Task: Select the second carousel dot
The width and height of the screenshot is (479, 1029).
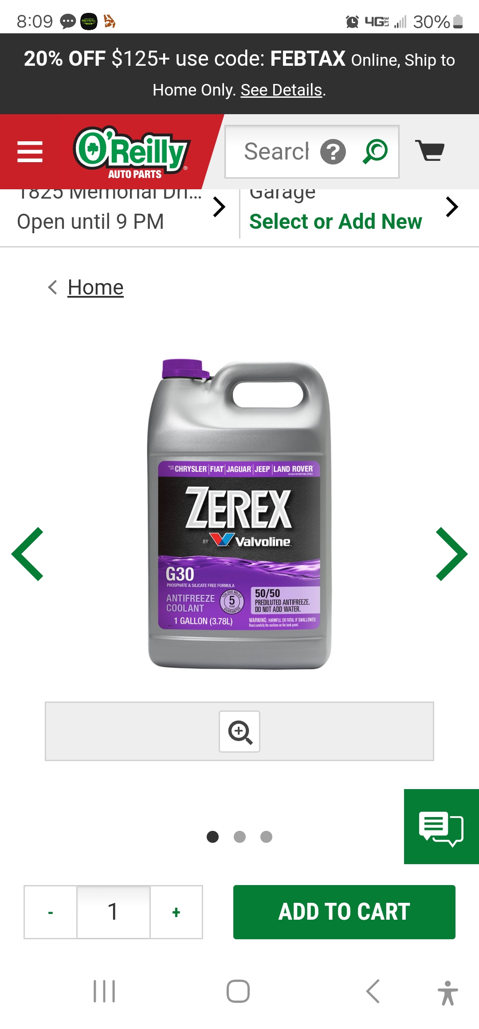Action: coord(239,837)
